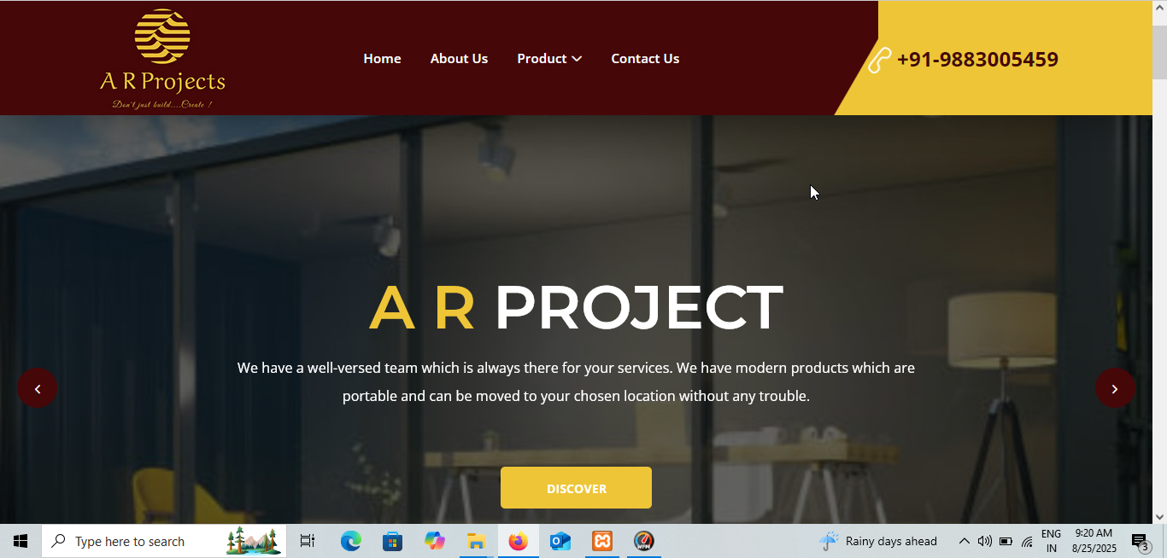Screen dimensions: 1167x558
Task: Open the volume control in tray
Action: click(984, 541)
